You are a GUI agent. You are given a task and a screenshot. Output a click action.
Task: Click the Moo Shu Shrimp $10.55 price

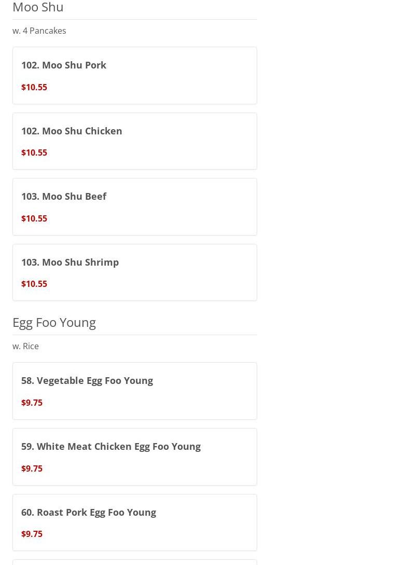[x=34, y=284]
